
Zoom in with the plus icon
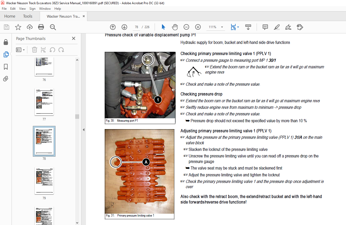tap(198, 27)
